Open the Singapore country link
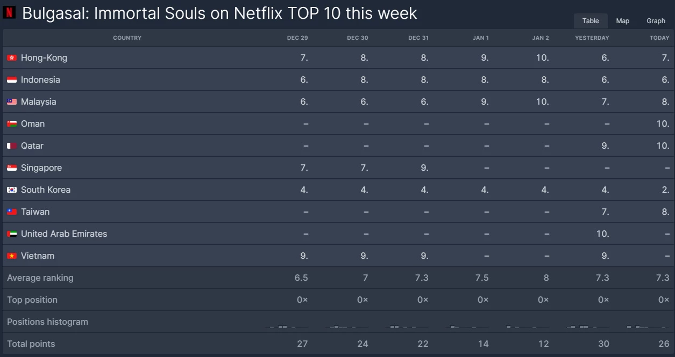Viewport: 675px width, 357px height. click(x=41, y=168)
